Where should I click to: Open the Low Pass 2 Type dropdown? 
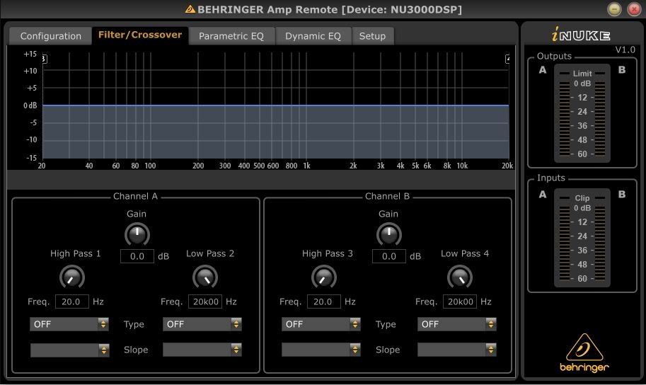pyautogui.click(x=202, y=324)
